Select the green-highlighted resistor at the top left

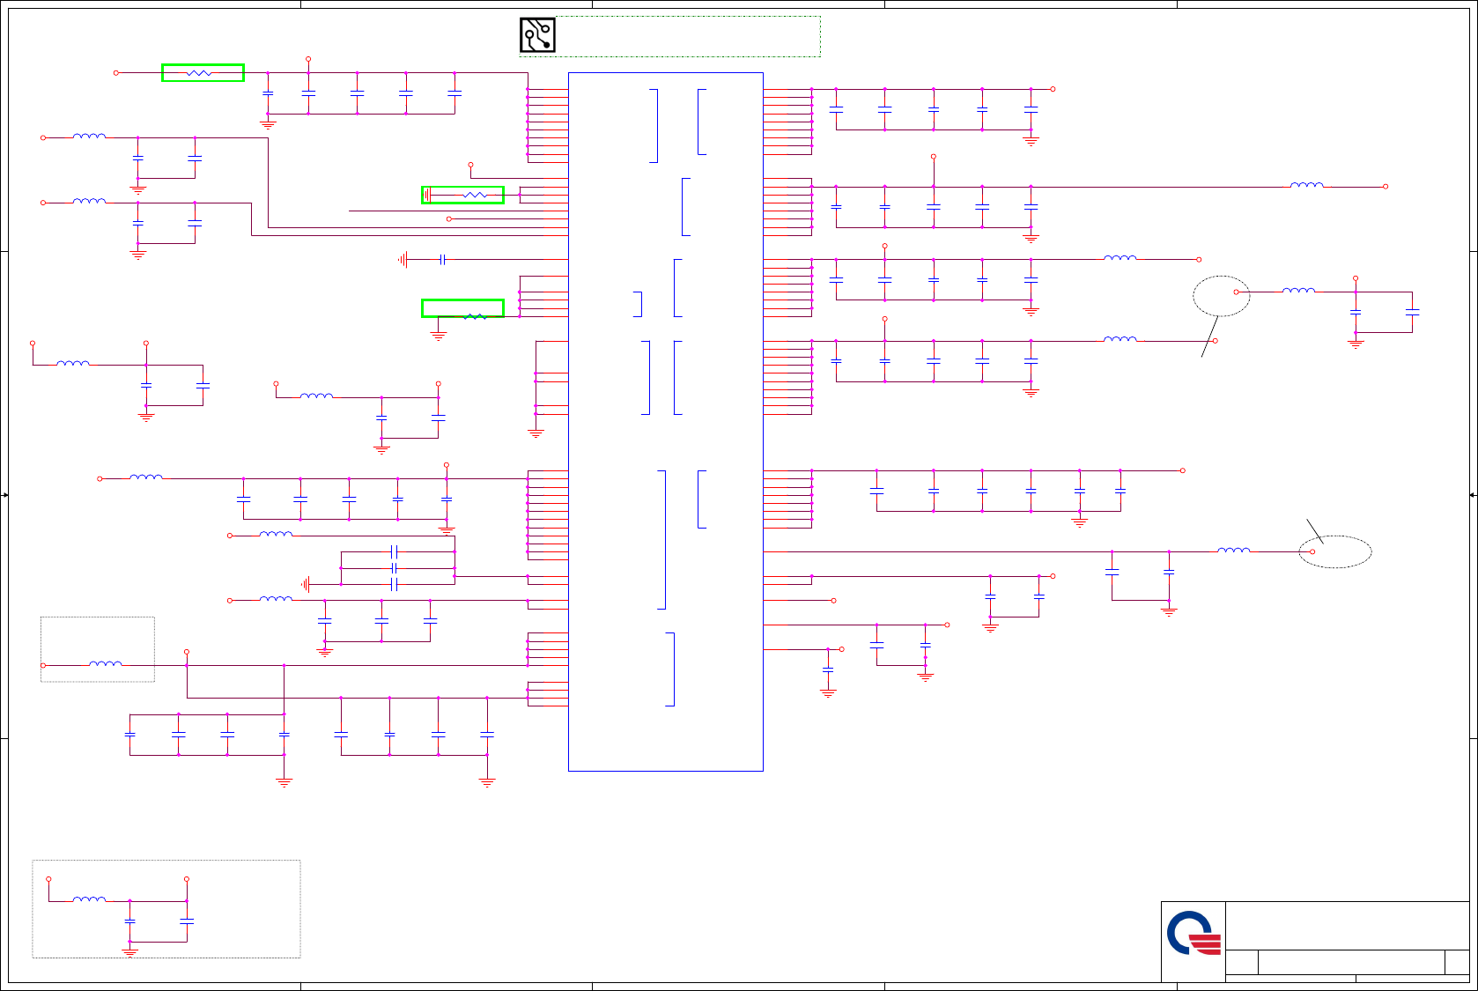[x=203, y=73]
